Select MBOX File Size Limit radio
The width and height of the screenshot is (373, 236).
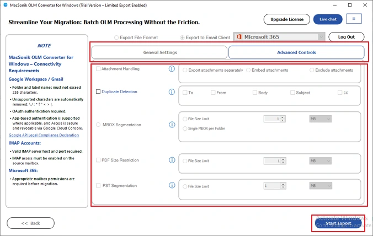click(x=185, y=119)
